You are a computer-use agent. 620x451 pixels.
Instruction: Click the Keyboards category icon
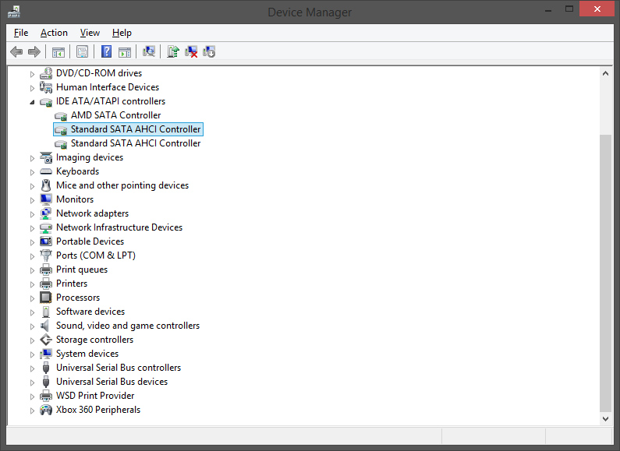[x=46, y=171]
